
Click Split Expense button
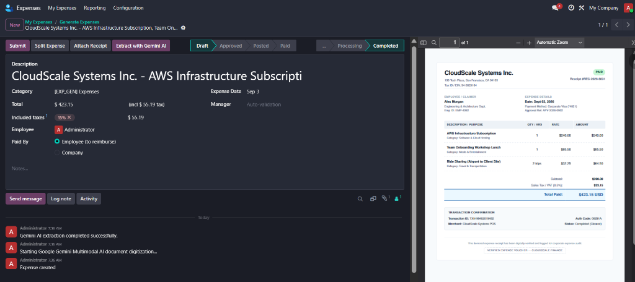[50, 46]
